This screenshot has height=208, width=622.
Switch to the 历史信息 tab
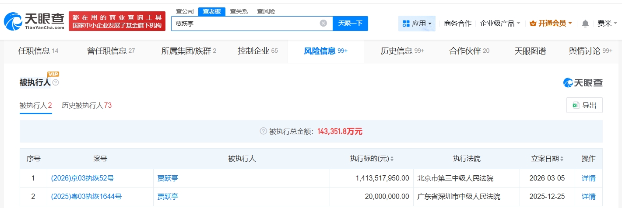403,51
